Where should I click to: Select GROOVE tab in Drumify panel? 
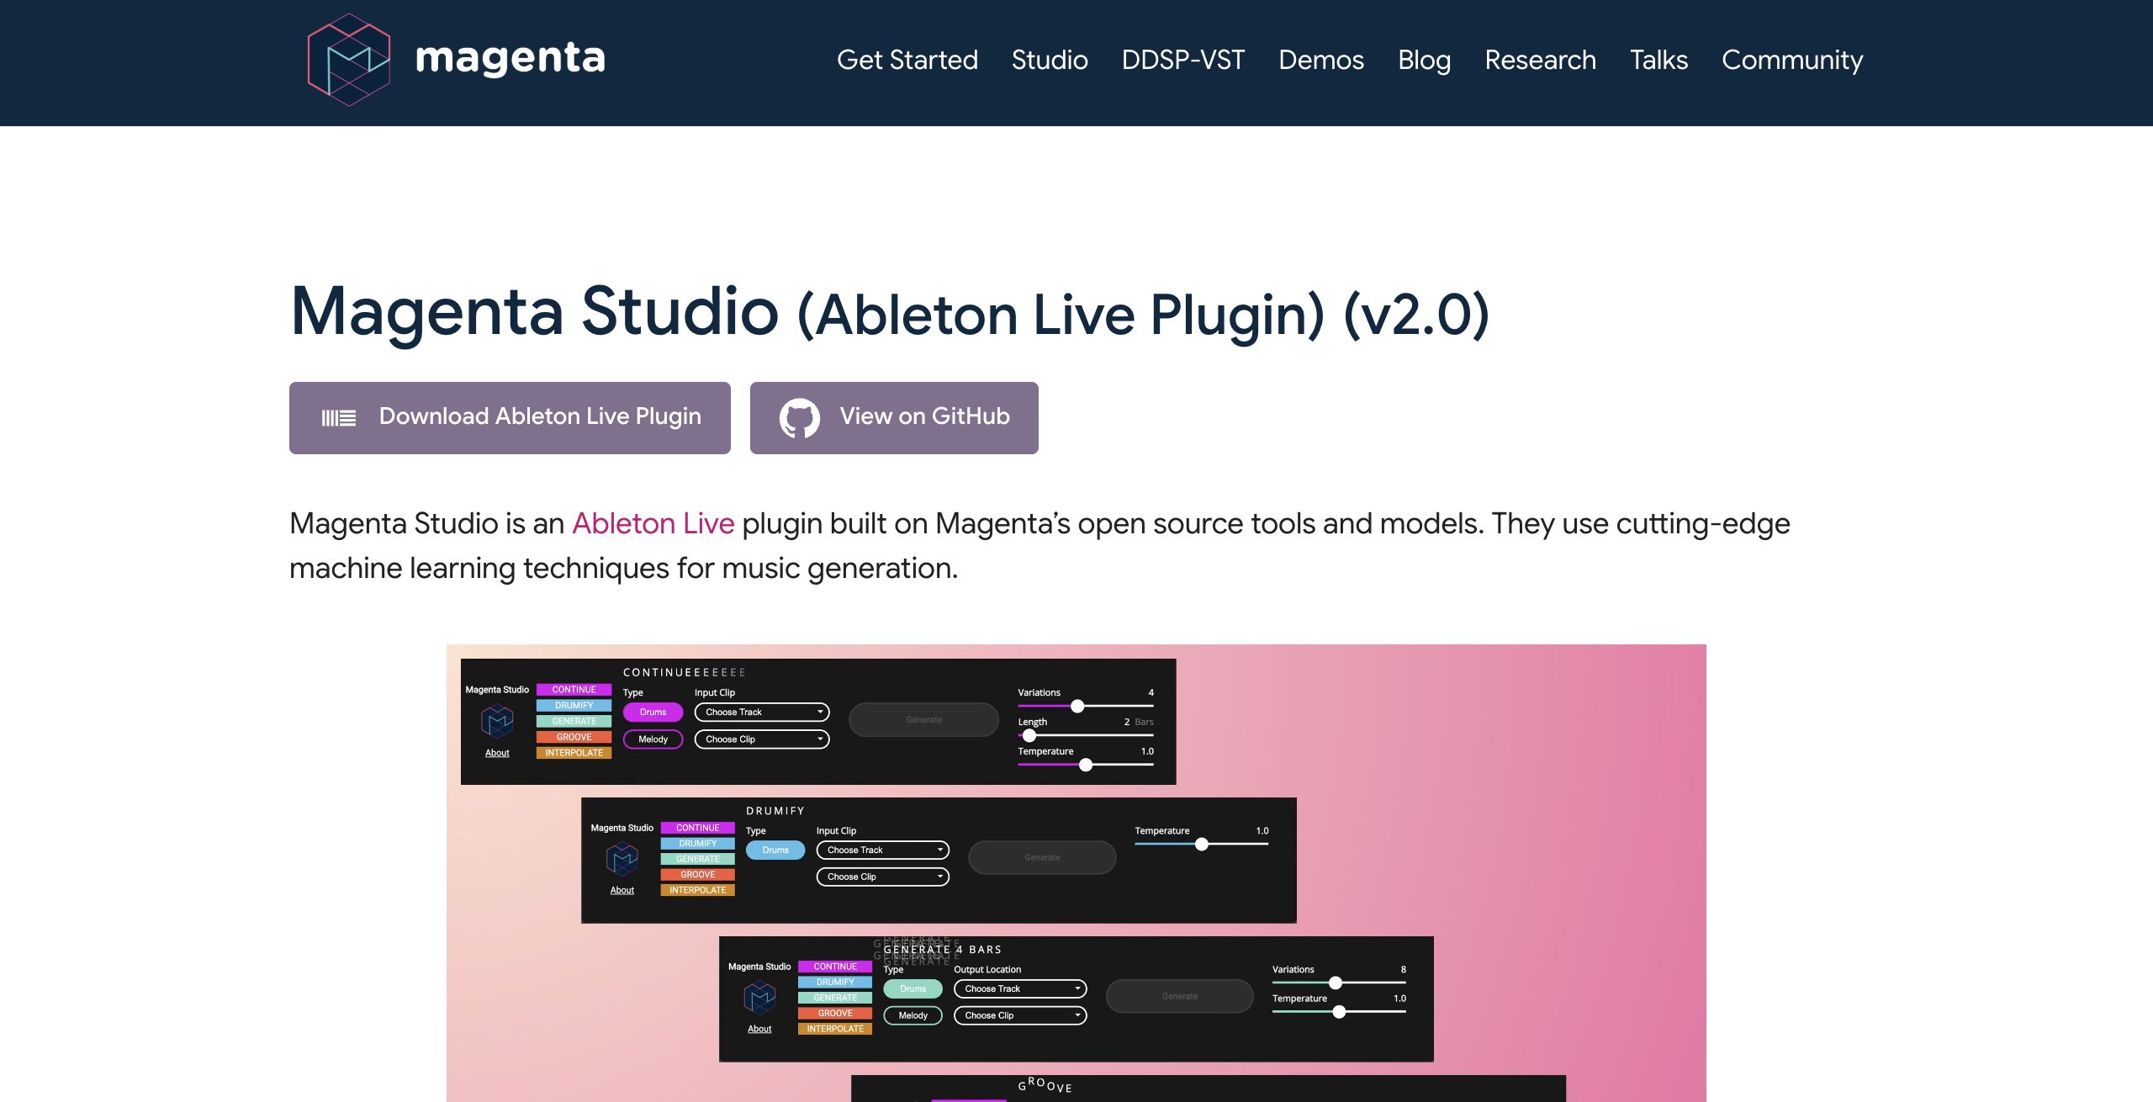coord(697,875)
